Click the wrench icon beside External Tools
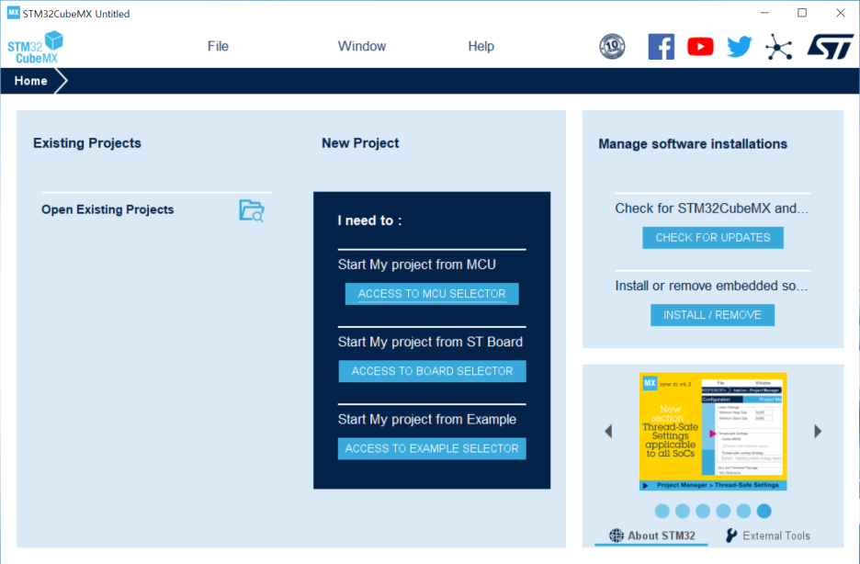This screenshot has width=860, height=564. point(731,536)
